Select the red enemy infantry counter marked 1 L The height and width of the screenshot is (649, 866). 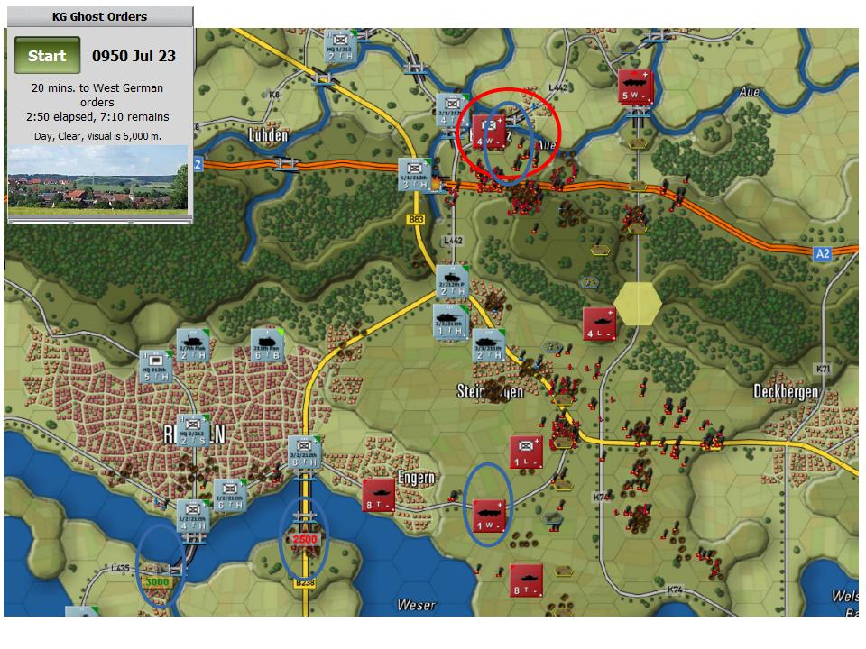click(x=526, y=452)
